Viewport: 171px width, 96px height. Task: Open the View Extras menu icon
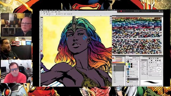(x=49, y=12)
